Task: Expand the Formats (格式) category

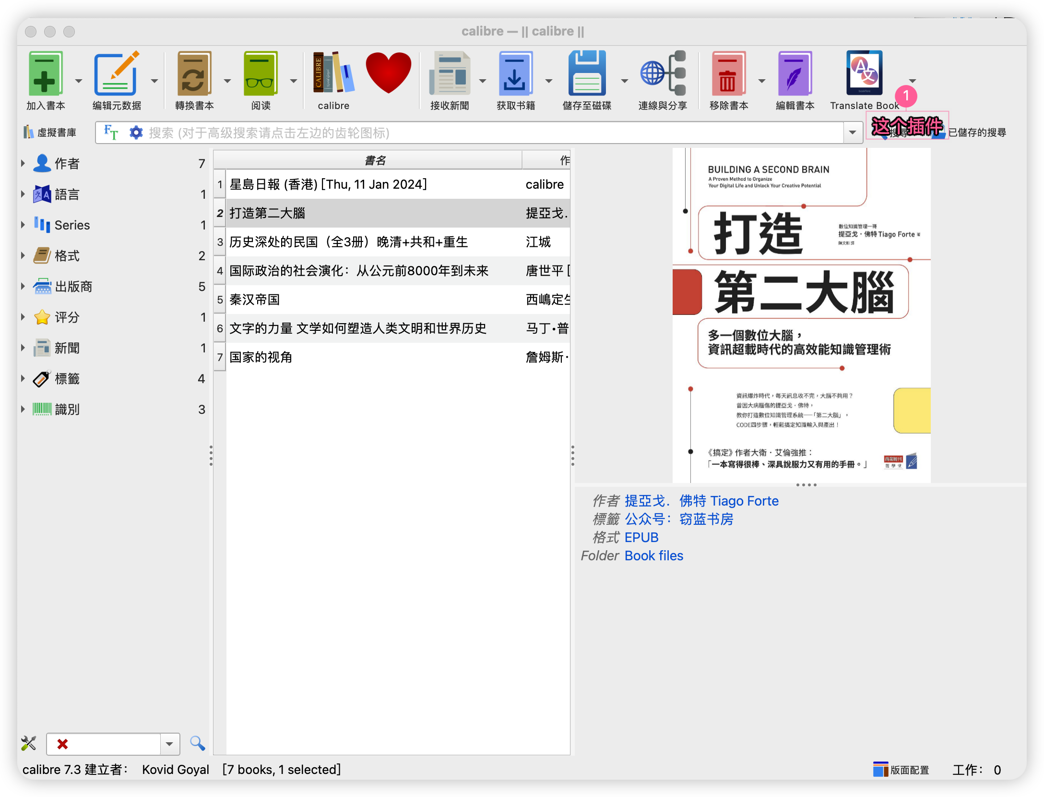Action: point(23,255)
